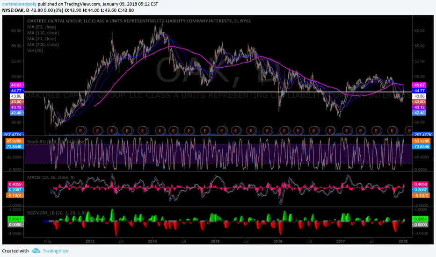The width and height of the screenshot is (436, 257).
Task: Click the first leftmost earnings E marker
Action: [x=81, y=130]
